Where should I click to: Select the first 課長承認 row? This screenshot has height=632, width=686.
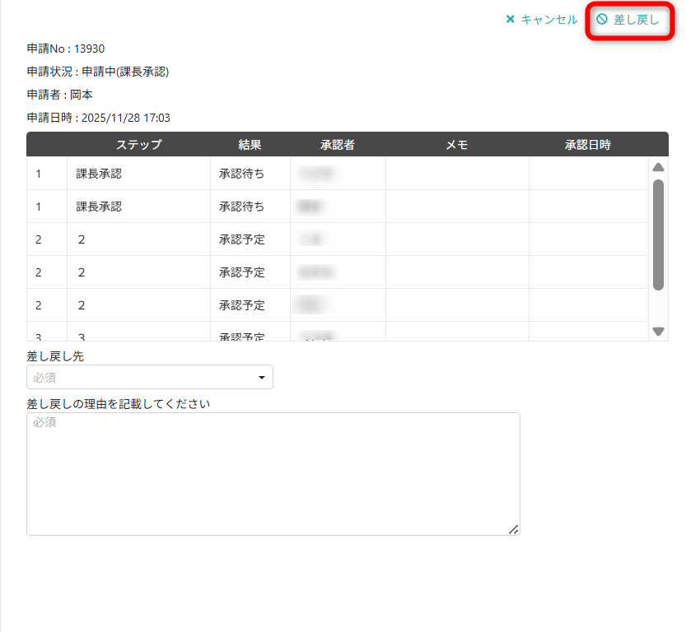[338, 174]
